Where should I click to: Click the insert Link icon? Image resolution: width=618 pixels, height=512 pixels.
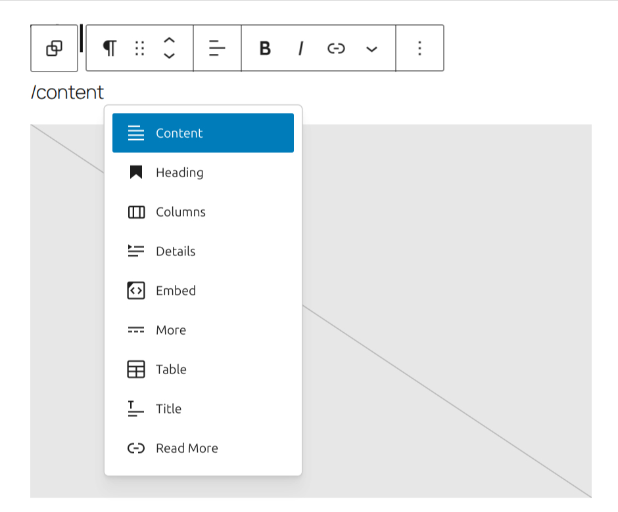tap(336, 48)
